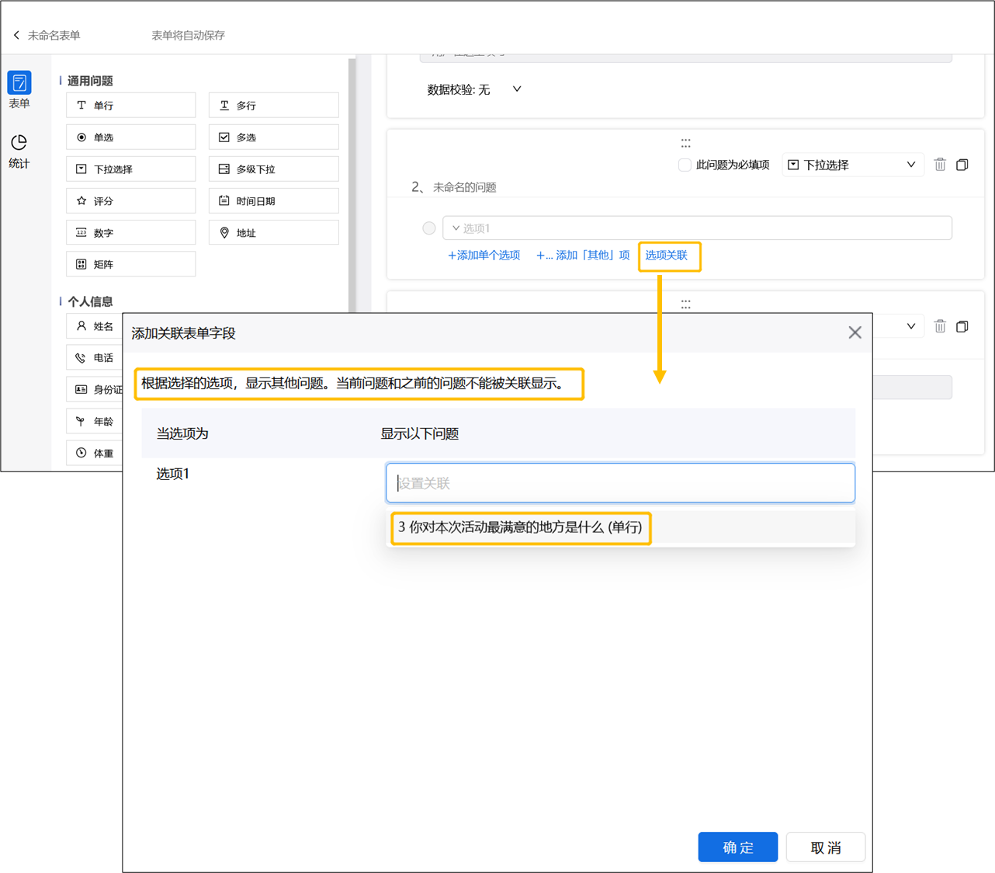Click the 单行 text icon
Screen dimensions: 995x873
point(81,105)
